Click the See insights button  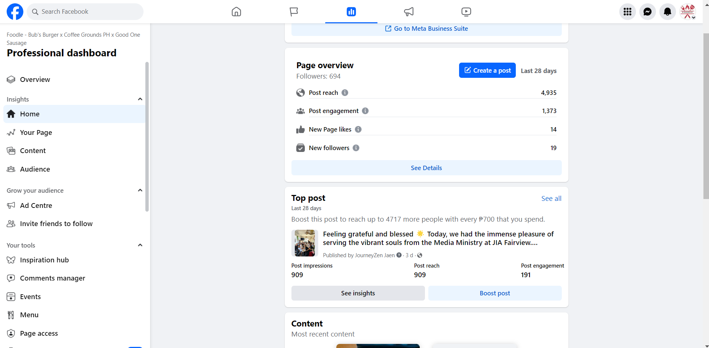(358, 293)
